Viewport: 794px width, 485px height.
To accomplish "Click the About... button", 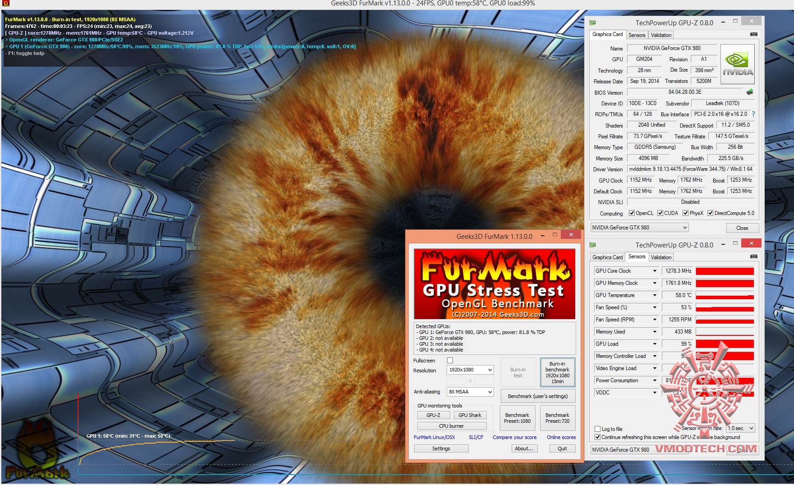I will (524, 448).
